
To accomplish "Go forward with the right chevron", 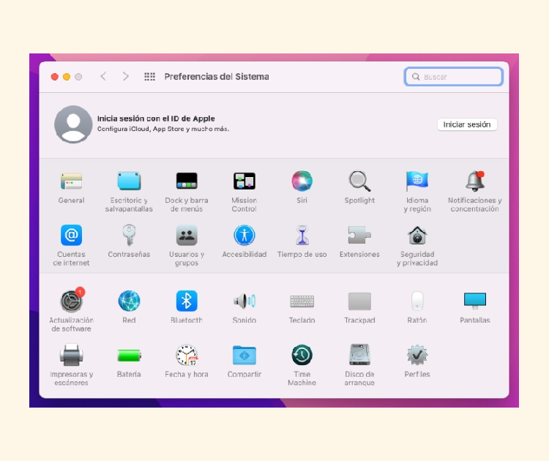I will pyautogui.click(x=125, y=76).
